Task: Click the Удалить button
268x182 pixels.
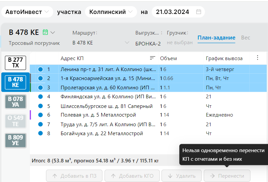Action: coord(180,176)
